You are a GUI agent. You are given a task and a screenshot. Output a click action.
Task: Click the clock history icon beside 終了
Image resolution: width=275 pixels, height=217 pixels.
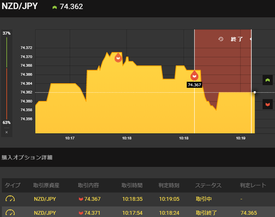tap(221, 39)
